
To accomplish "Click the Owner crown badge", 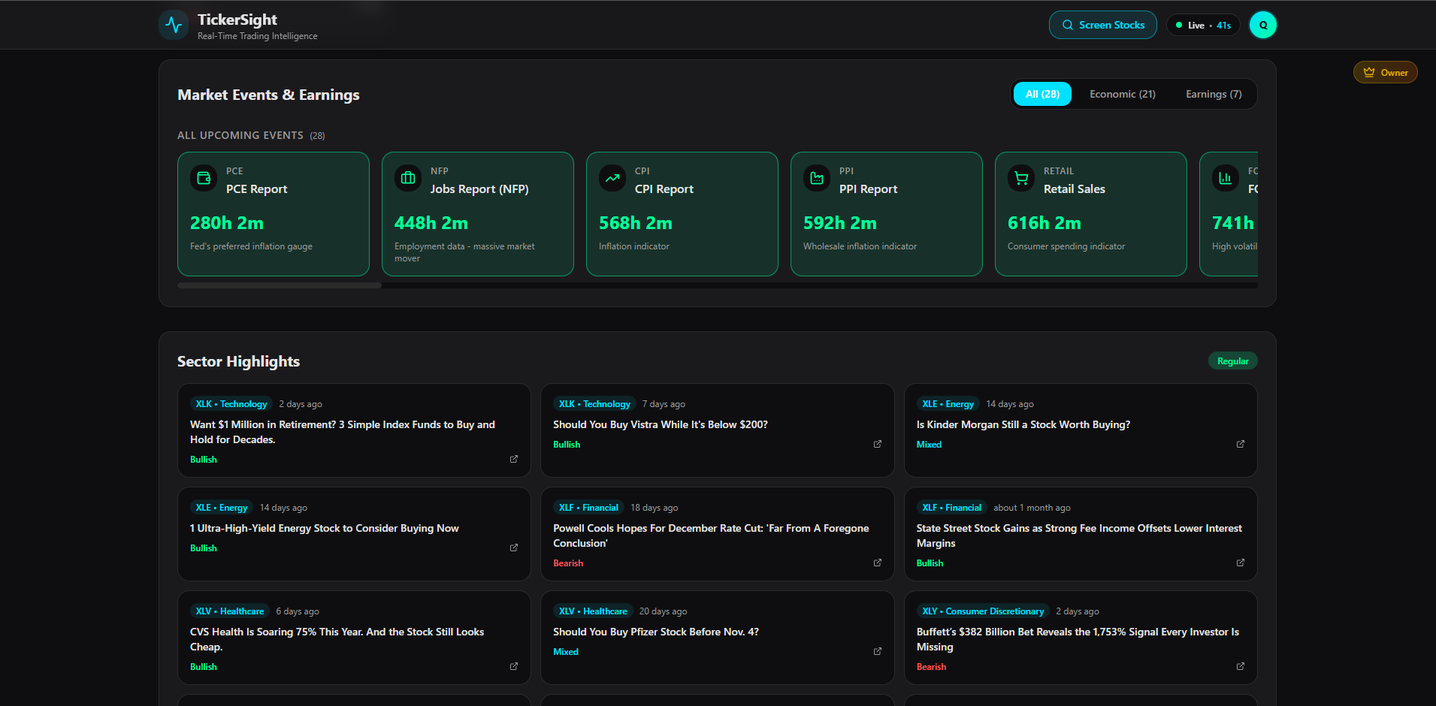I will click(x=1386, y=73).
